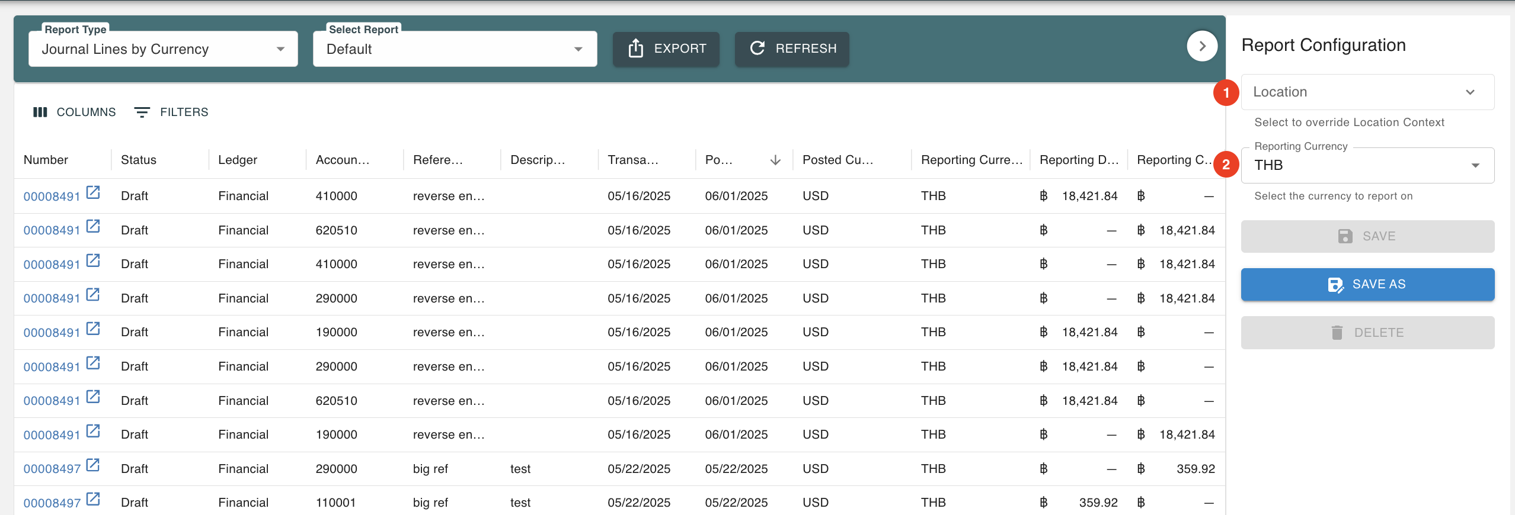This screenshot has width=1515, height=515.
Task: Click the 359.92 credit amount cell
Action: tap(1196, 469)
